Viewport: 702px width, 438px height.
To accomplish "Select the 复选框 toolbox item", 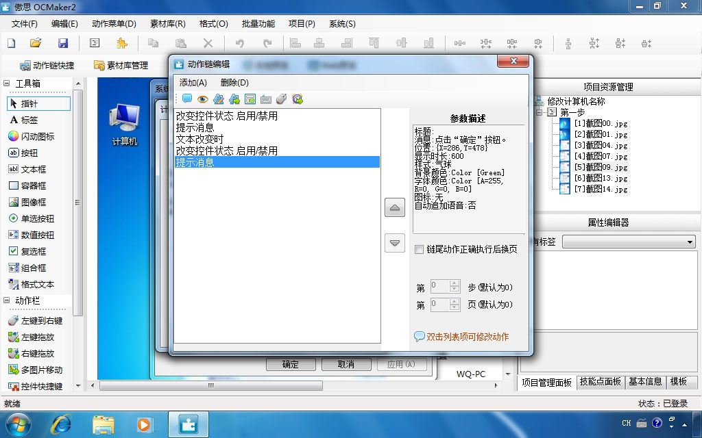I will [27, 251].
